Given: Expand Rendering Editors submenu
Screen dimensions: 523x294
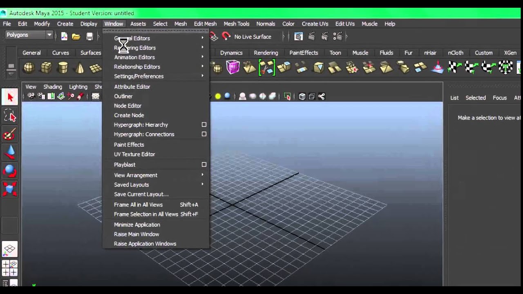Looking at the screenshot, I should tap(156, 48).
